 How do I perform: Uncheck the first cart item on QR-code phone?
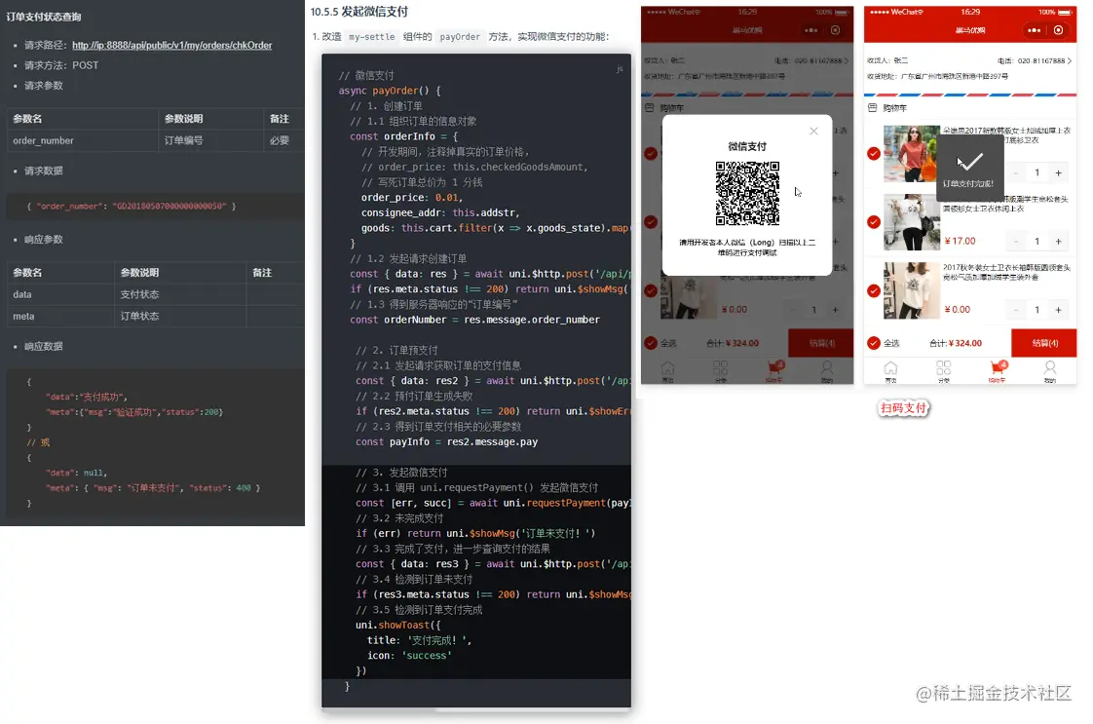tap(651, 153)
